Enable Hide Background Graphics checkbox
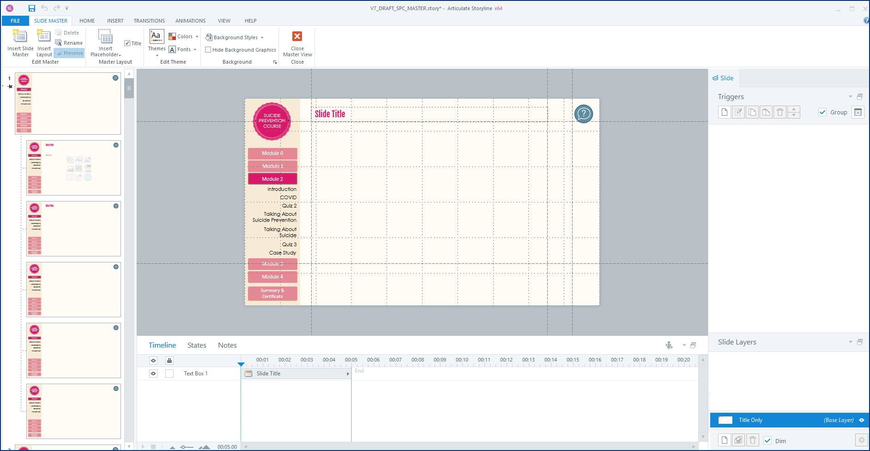 [208, 50]
